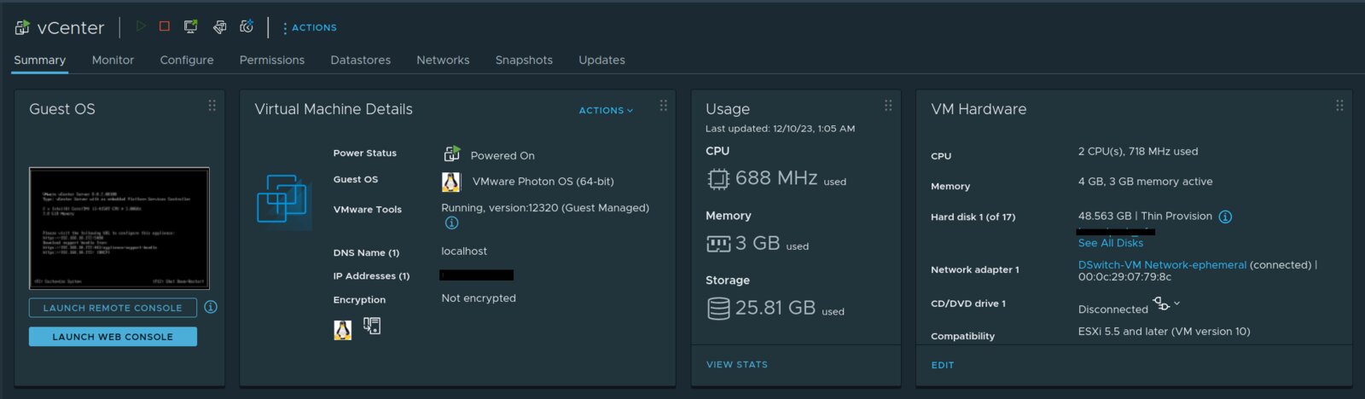Click the CPU chip icon in Usage
This screenshot has width=1365, height=399.
[718, 179]
